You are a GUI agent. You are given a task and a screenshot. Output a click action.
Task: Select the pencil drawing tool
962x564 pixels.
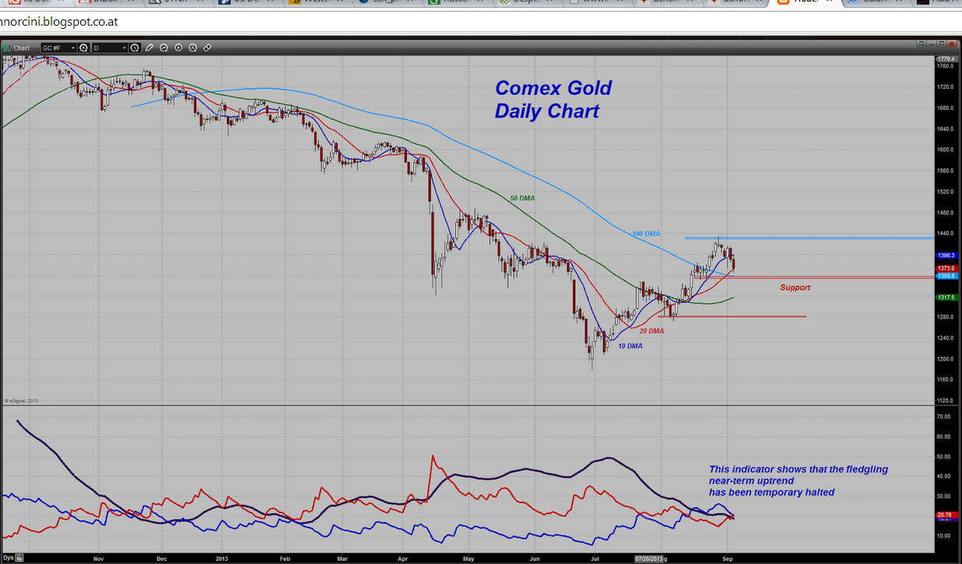(150, 48)
